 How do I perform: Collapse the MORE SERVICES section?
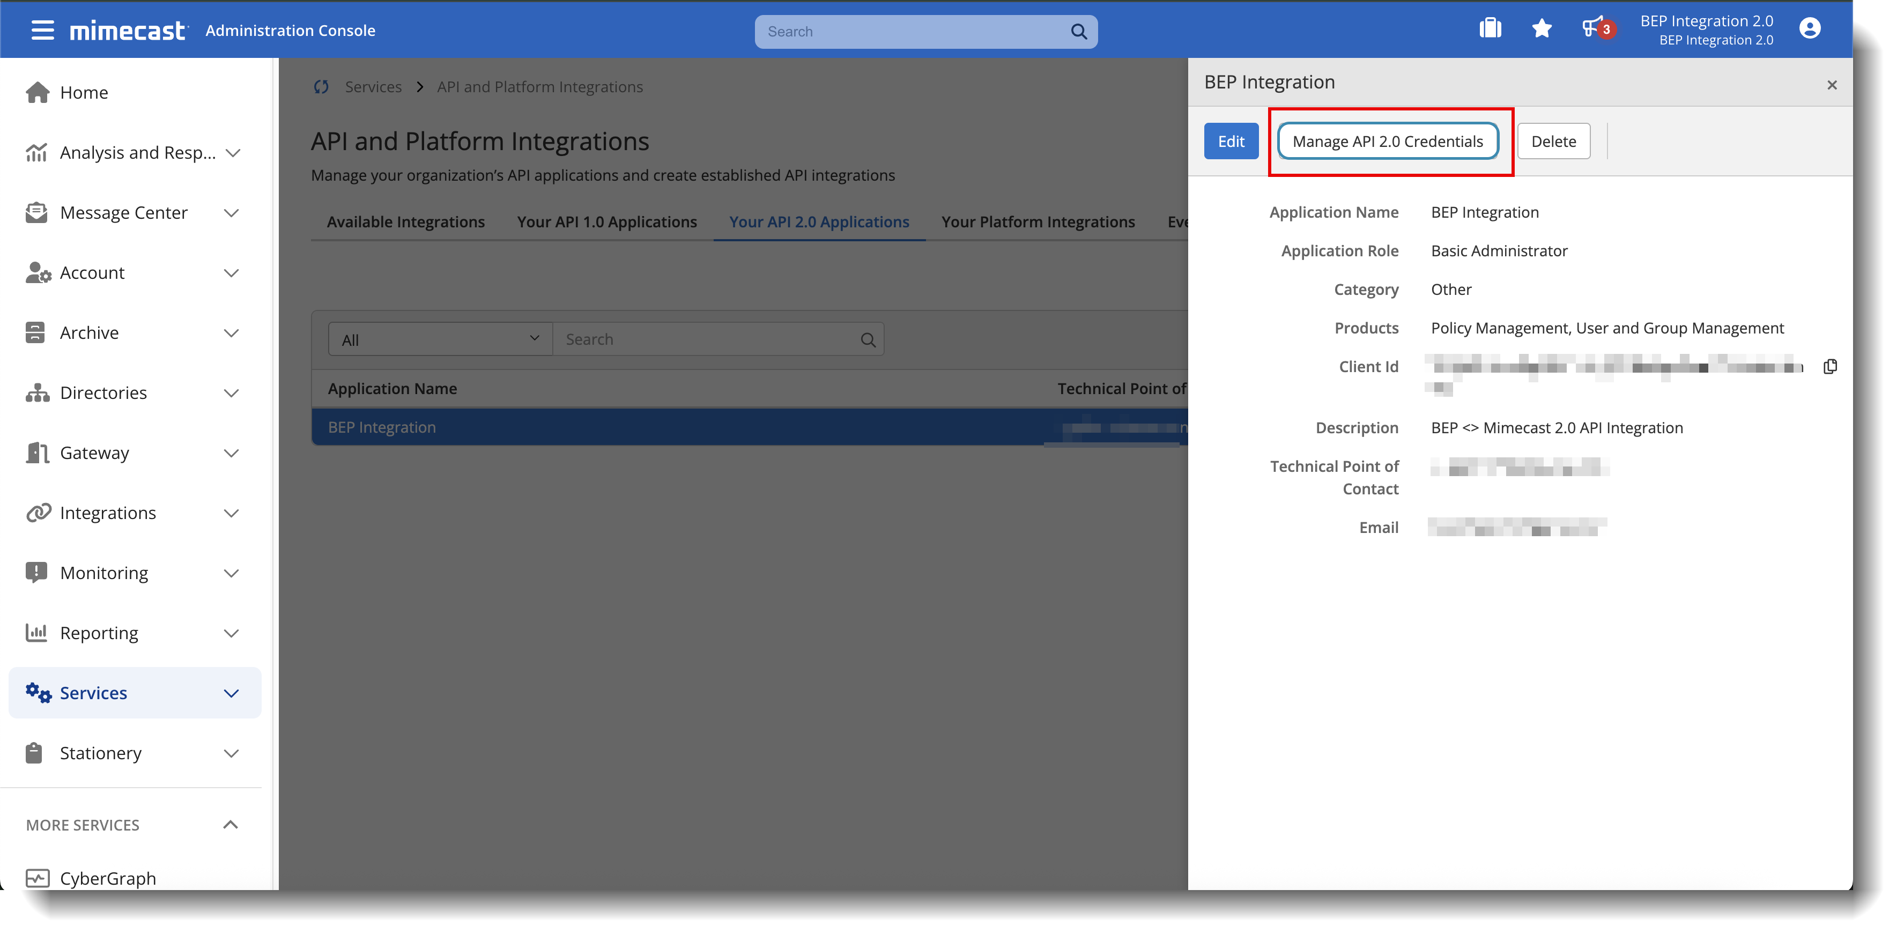[231, 824]
